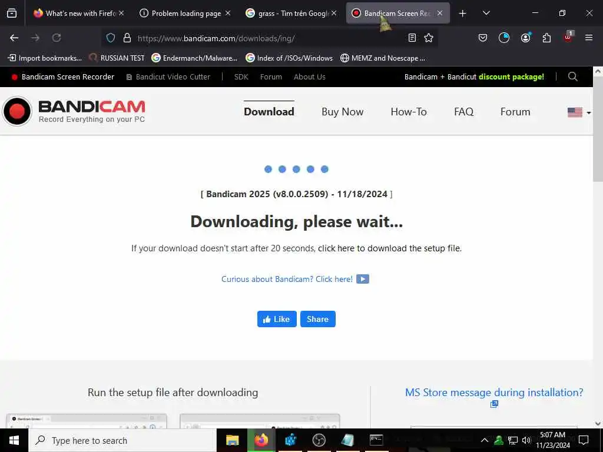
Task: Open RUSSIAN TEST bookmark
Action: tap(117, 58)
